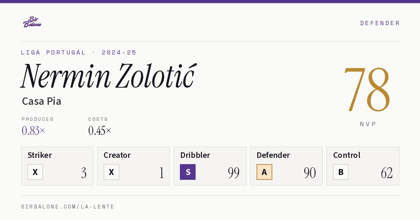The height and width of the screenshot is (220, 420).
Task: Click the Casa Pia club name
Action: pyautogui.click(x=42, y=101)
